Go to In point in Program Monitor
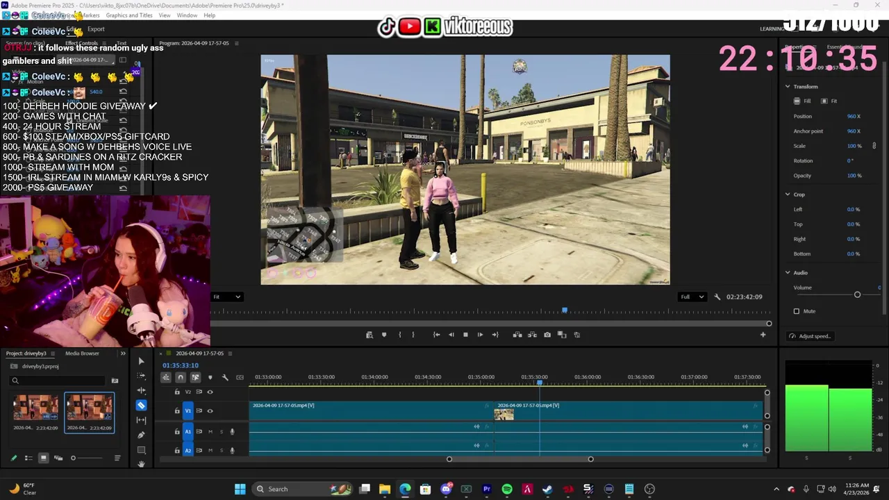 (x=436, y=335)
